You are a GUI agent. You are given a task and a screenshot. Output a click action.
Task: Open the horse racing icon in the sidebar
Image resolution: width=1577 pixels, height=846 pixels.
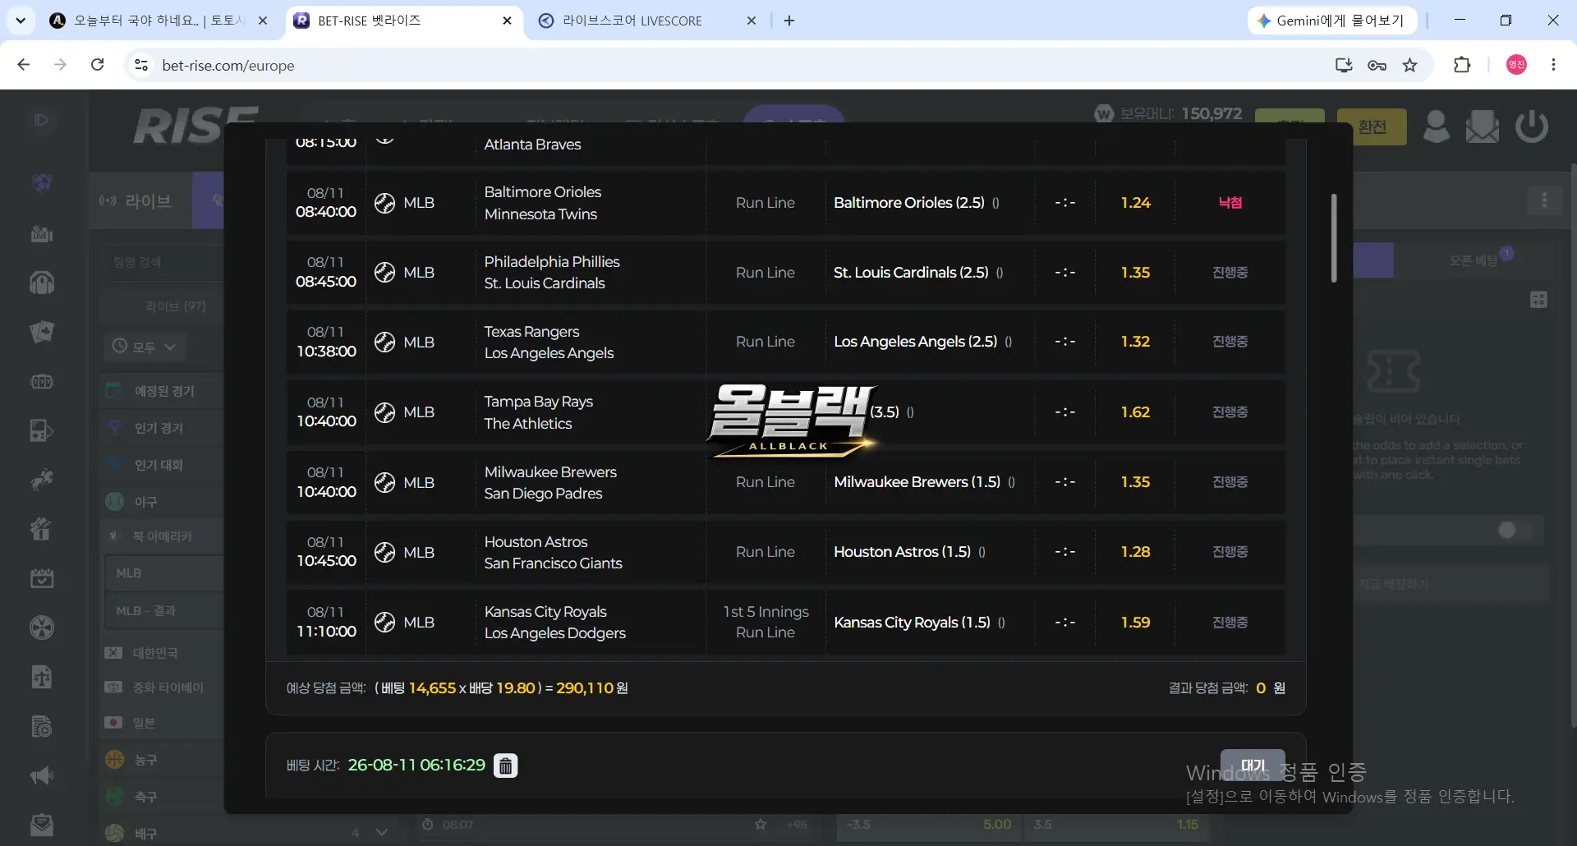pyautogui.click(x=42, y=480)
